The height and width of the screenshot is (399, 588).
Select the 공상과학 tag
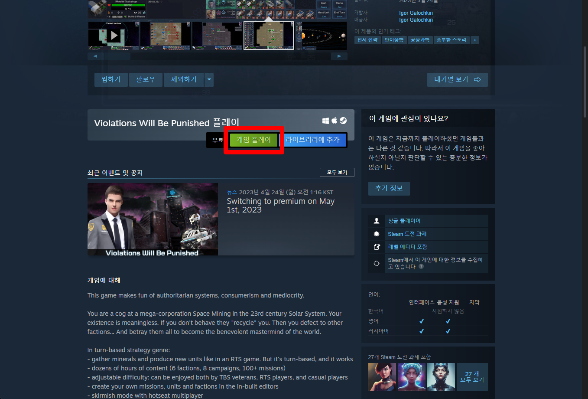[420, 40]
